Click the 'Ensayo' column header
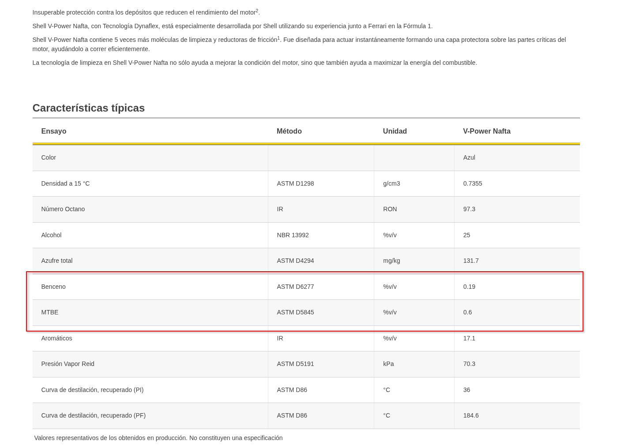 (54, 131)
